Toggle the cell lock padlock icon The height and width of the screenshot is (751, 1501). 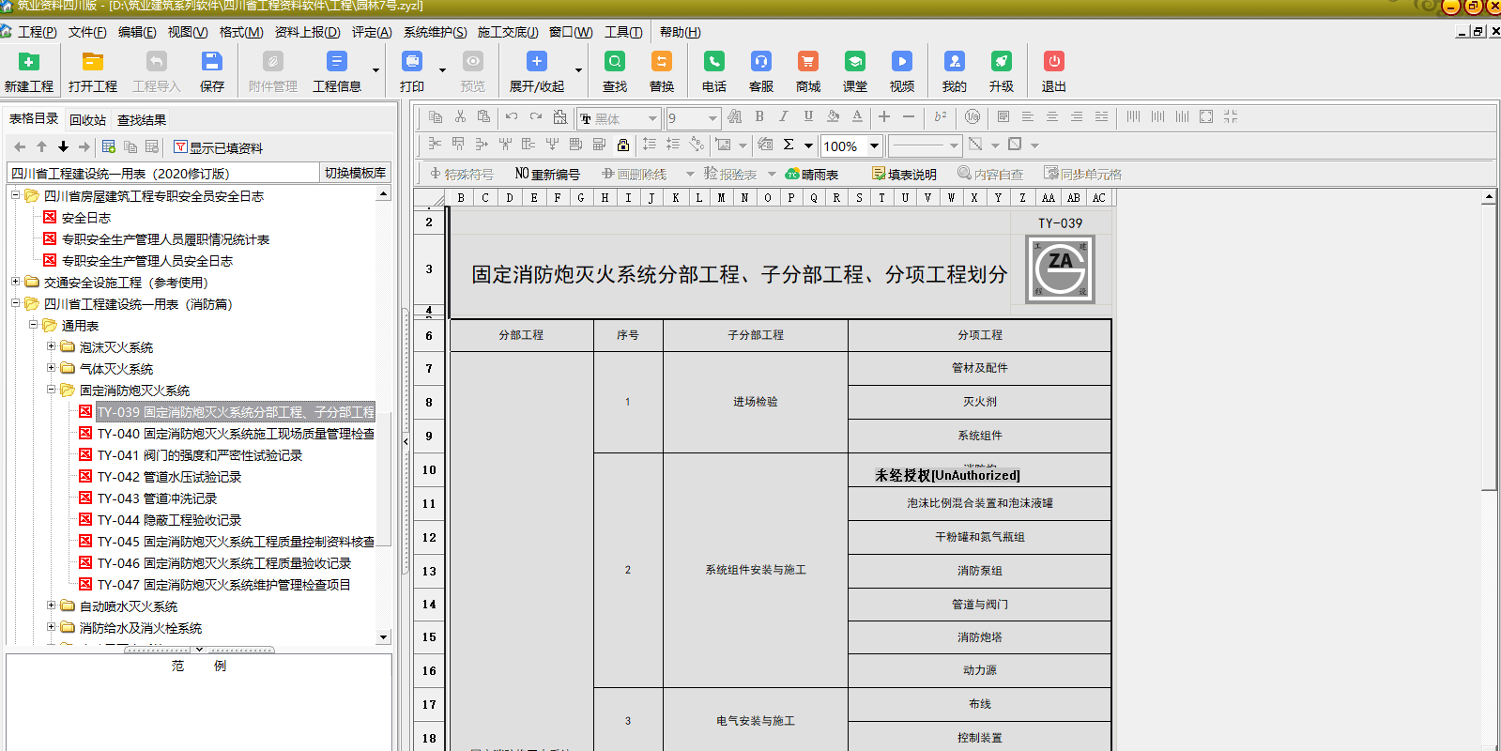tap(623, 145)
